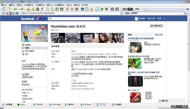Go back with the green left arrow
The image size is (190, 109).
[15, 9]
